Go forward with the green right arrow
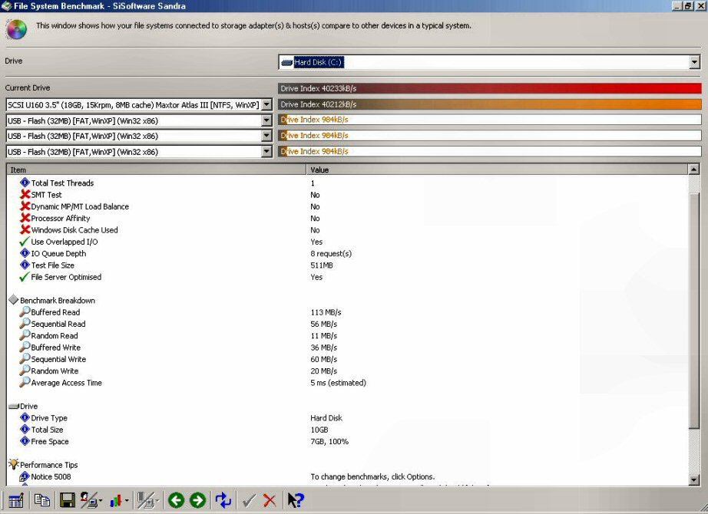The height and width of the screenshot is (514, 708). [198, 500]
